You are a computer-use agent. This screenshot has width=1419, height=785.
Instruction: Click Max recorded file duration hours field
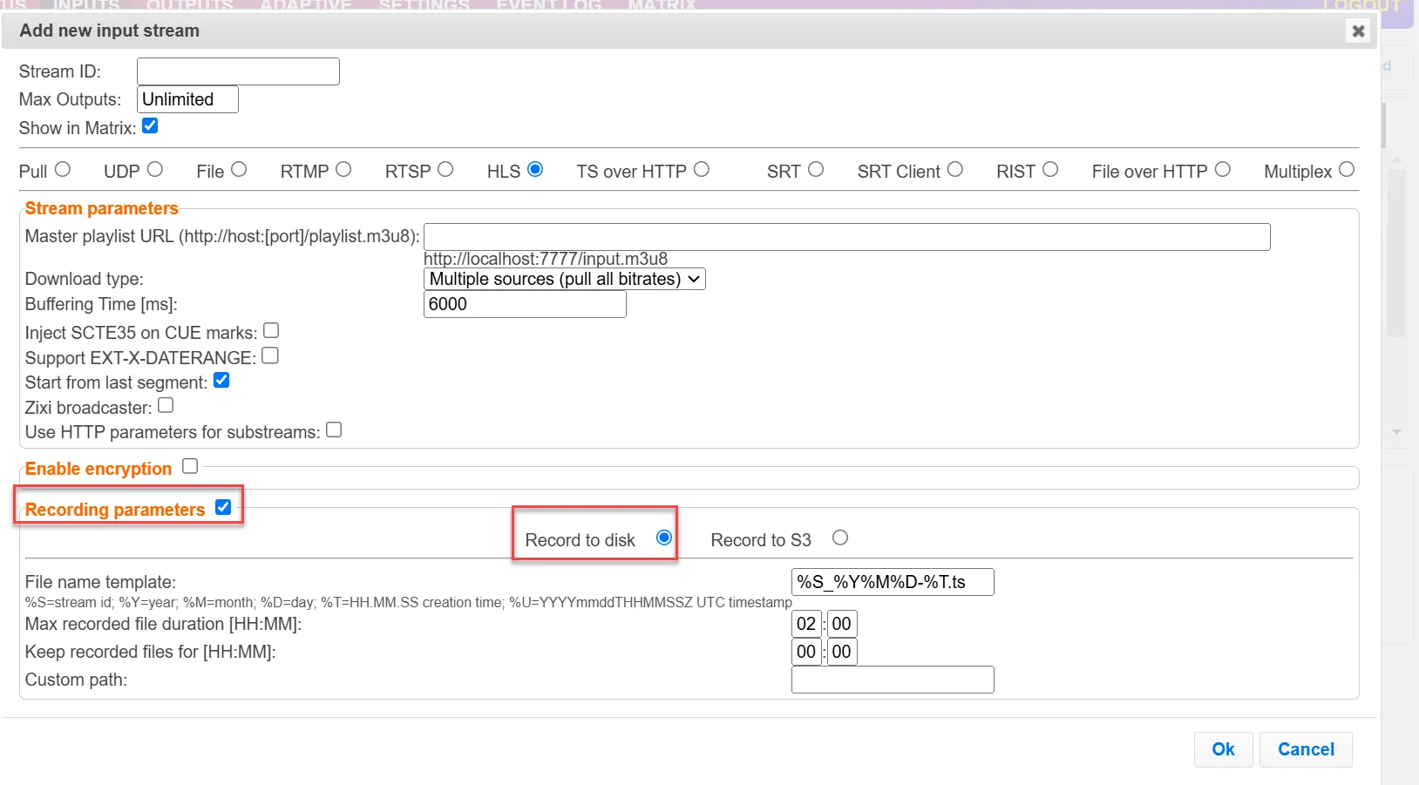pyautogui.click(x=806, y=624)
